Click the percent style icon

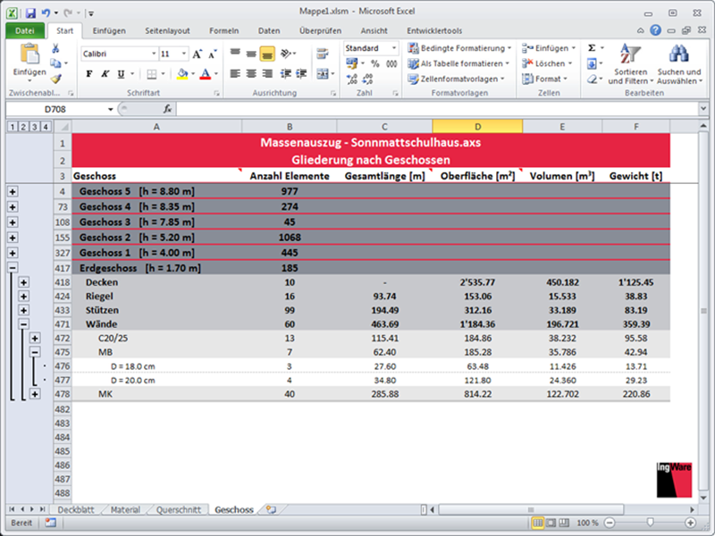[x=375, y=63]
